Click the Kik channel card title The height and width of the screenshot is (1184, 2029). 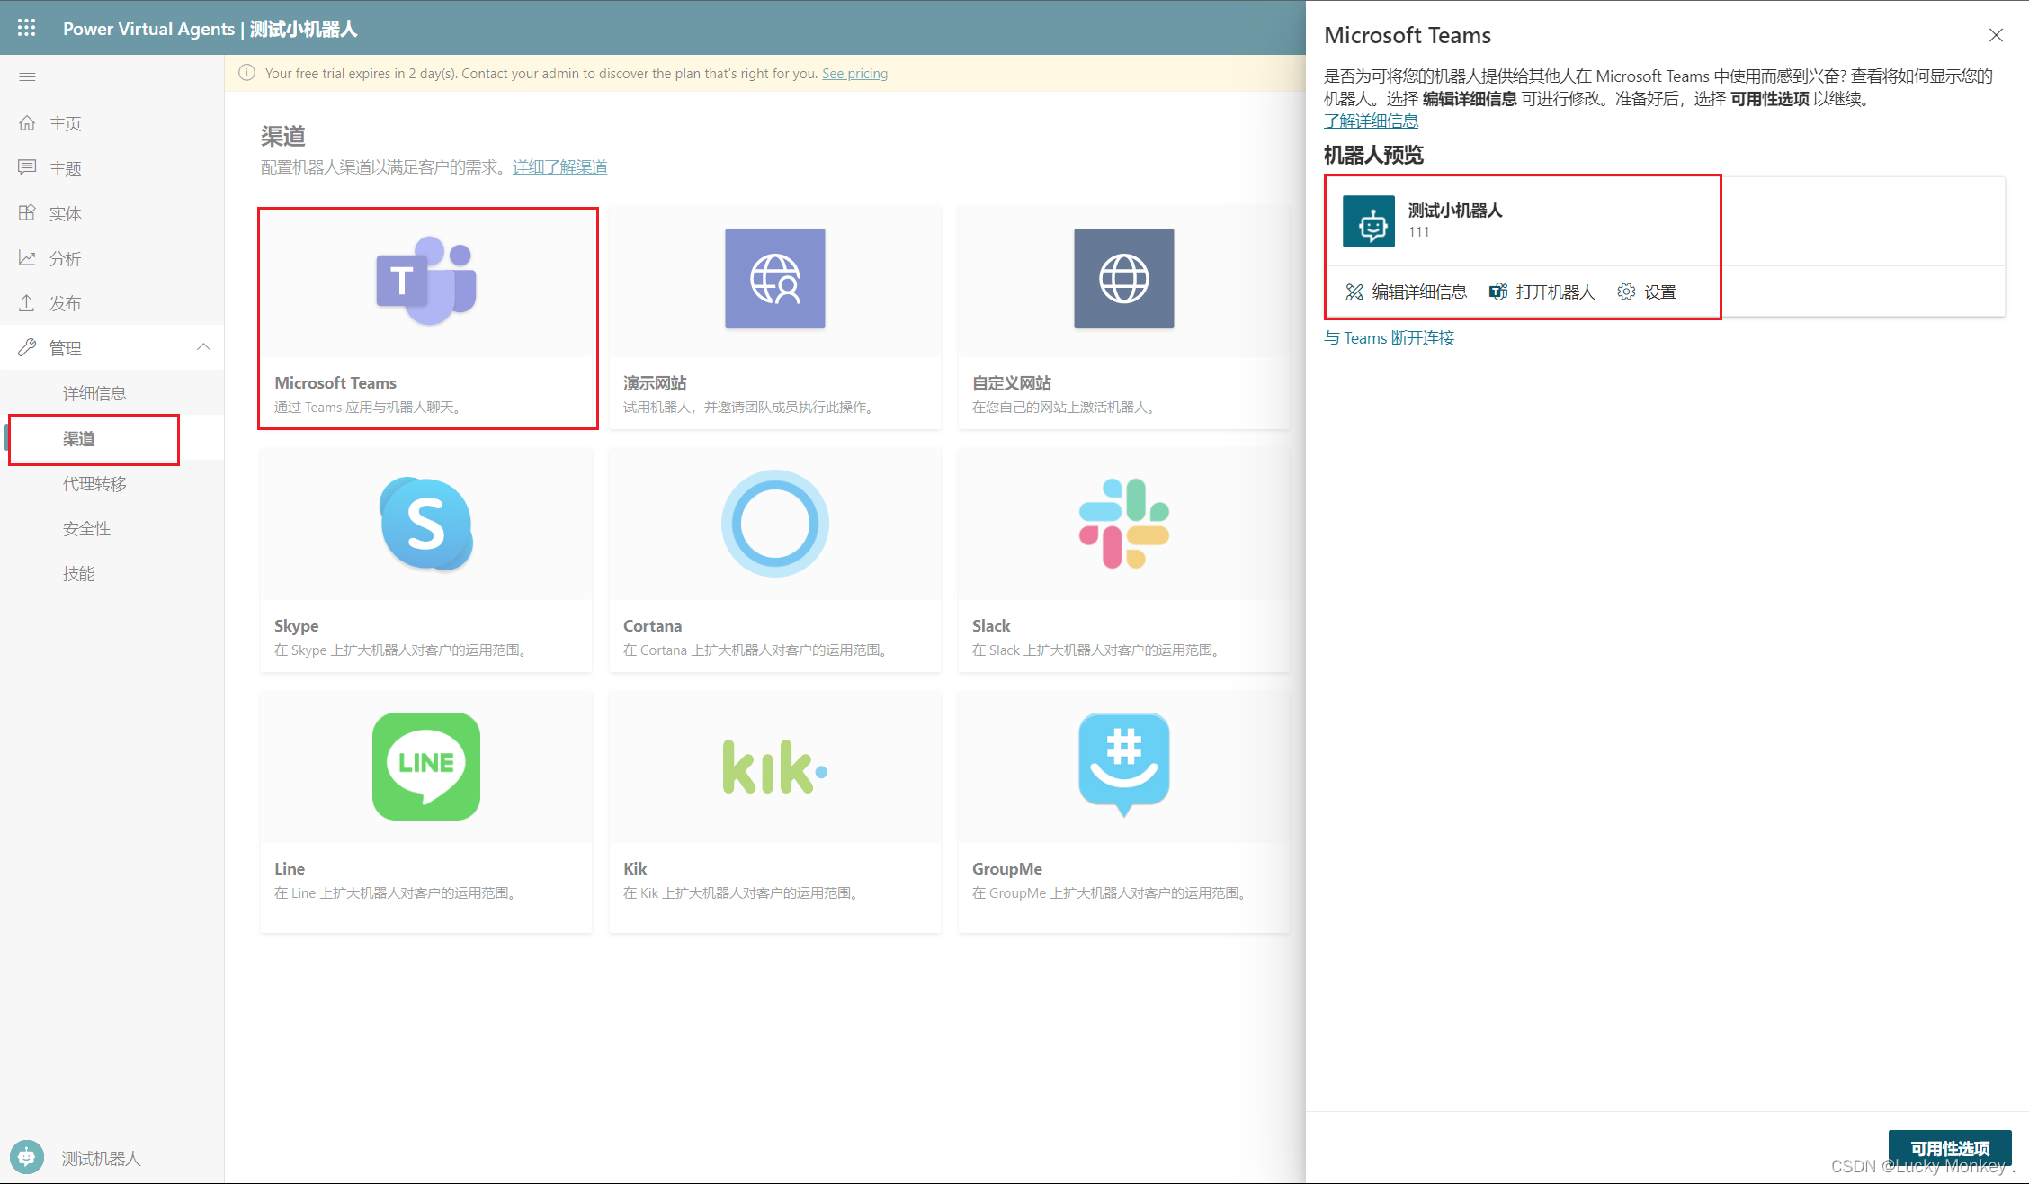point(635,869)
